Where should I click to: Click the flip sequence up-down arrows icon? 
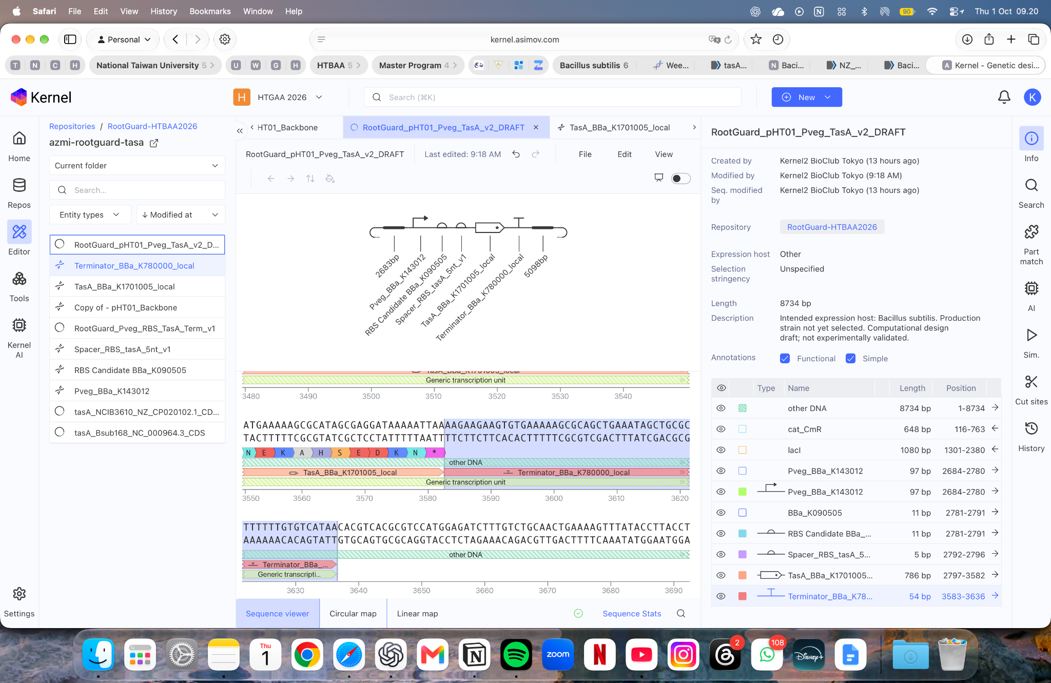(310, 179)
